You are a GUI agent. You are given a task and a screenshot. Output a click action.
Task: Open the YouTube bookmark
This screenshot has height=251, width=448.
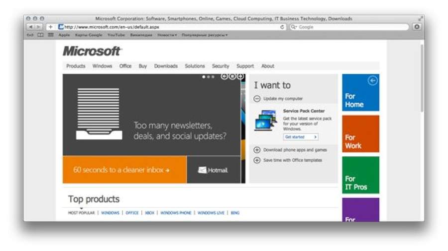[x=116, y=35]
